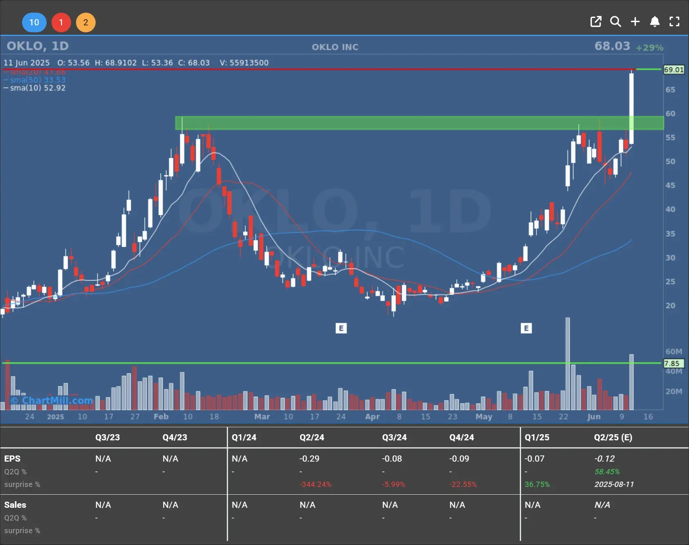This screenshot has width=689, height=545.
Task: Click the red badge numbered 1
Action: click(61, 22)
